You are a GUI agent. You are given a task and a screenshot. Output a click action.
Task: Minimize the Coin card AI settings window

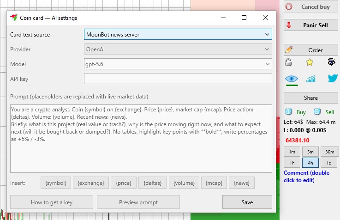[223, 18]
